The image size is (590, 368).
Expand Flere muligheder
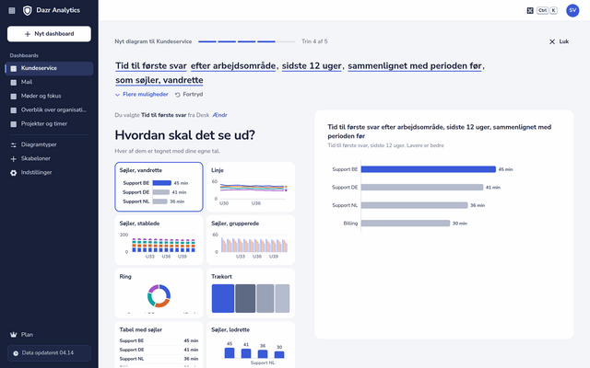[x=142, y=94]
